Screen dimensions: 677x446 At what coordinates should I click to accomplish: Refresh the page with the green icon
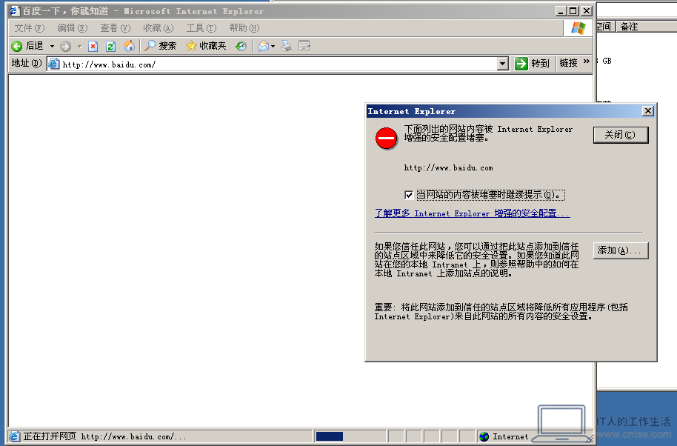point(110,46)
